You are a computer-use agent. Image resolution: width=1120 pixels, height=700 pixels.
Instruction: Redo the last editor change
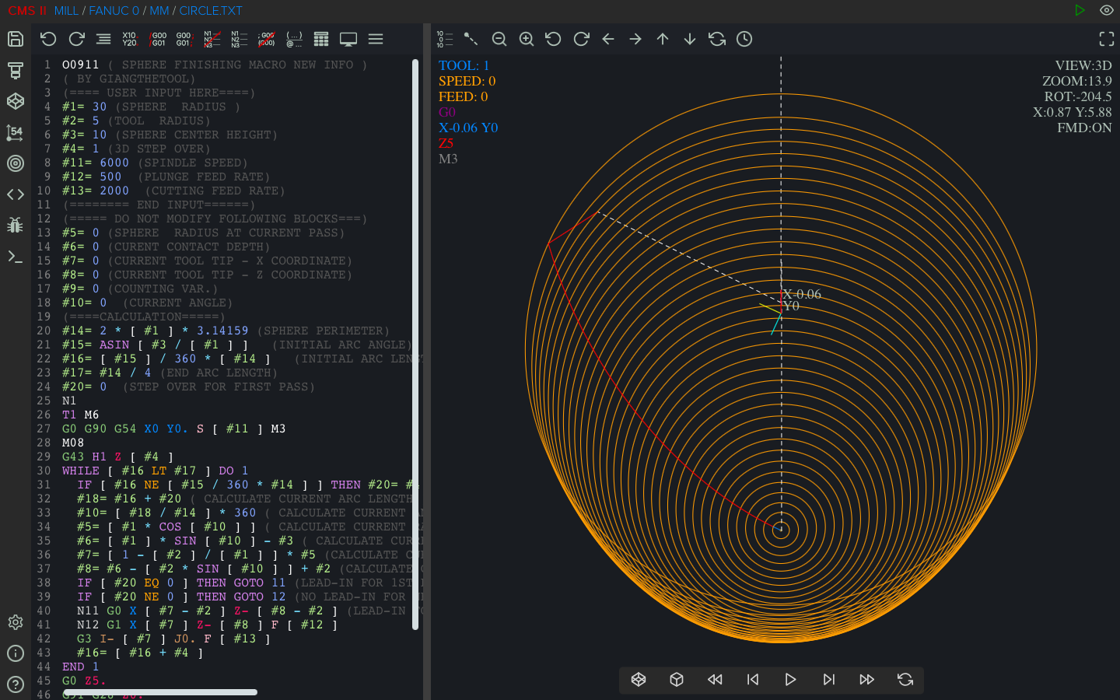[76, 39]
